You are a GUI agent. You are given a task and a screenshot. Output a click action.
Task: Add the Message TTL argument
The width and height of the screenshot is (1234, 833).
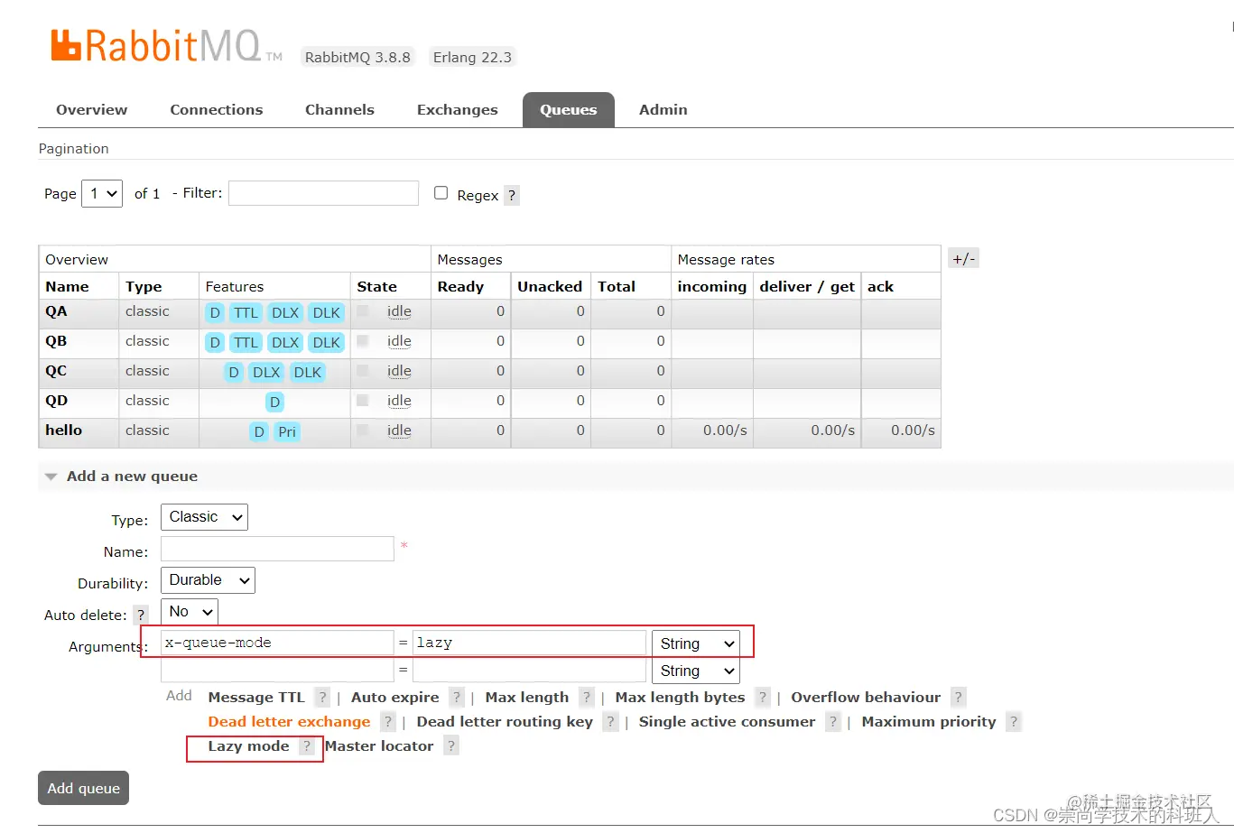pyautogui.click(x=256, y=697)
